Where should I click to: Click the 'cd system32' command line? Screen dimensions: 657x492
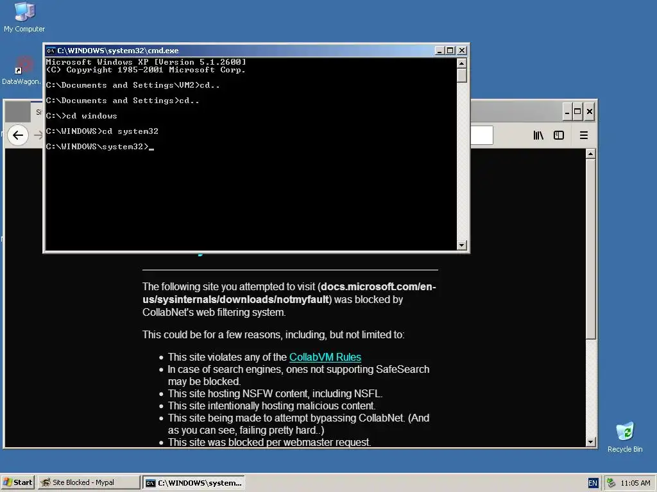pyautogui.click(x=102, y=131)
